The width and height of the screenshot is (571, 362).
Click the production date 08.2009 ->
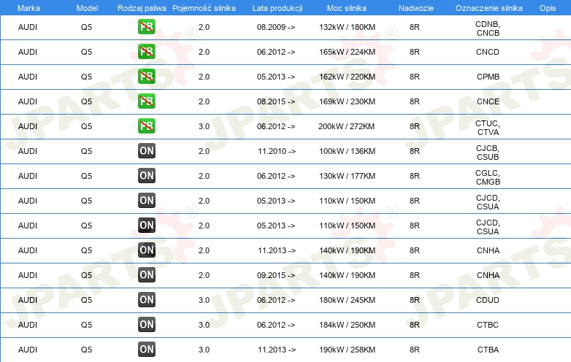point(276,27)
